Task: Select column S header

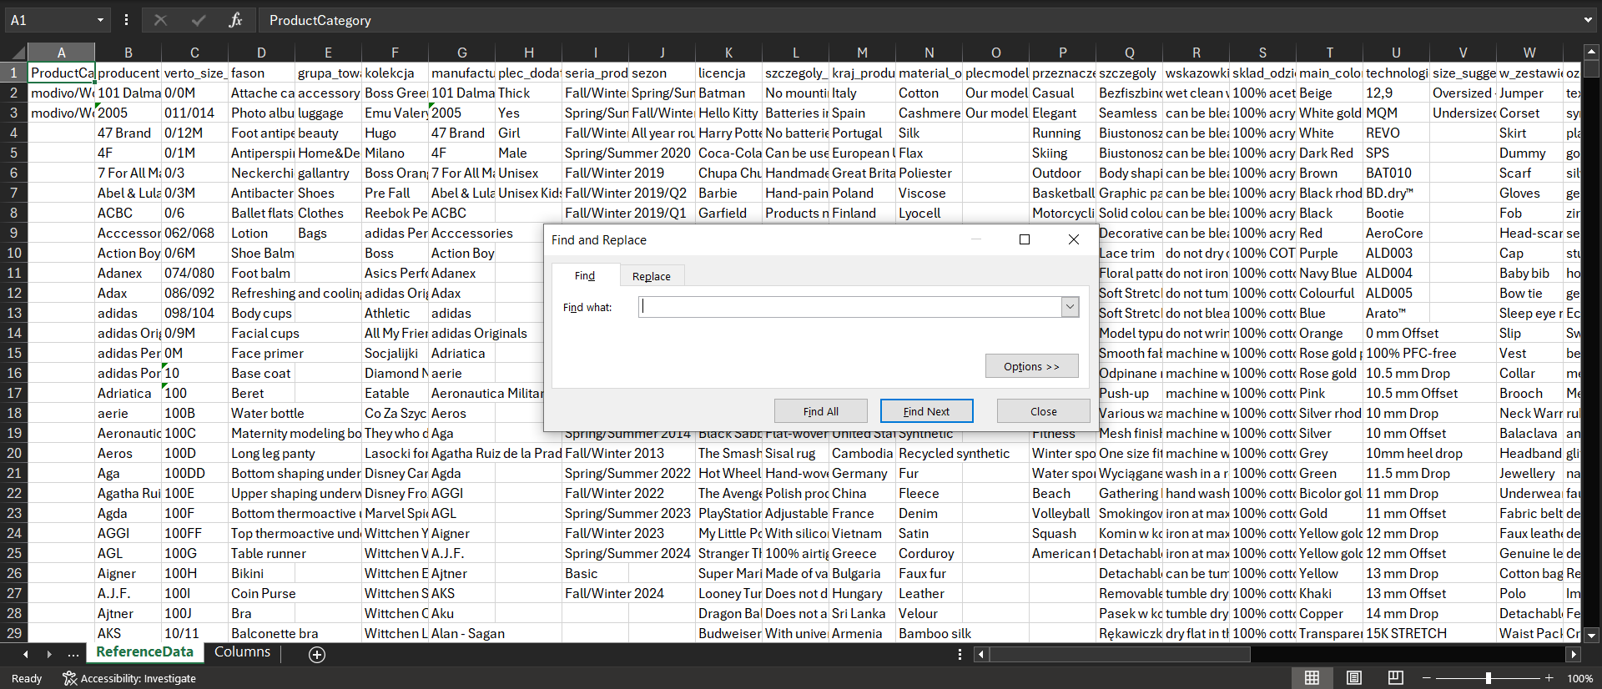Action: tap(1263, 53)
